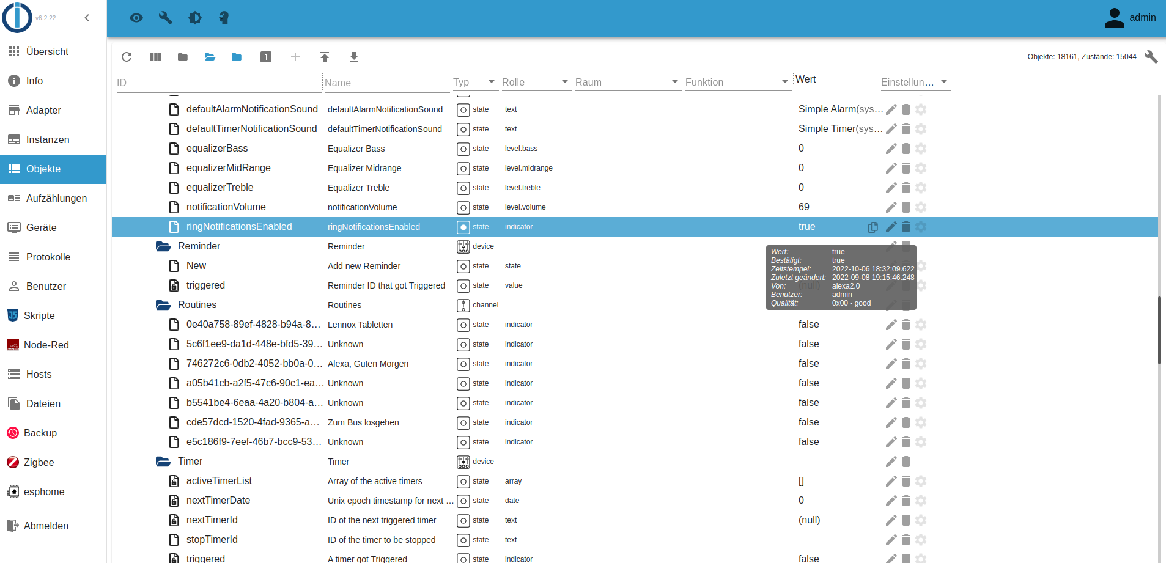
Task: Click the Name filter input field
Action: 387,83
